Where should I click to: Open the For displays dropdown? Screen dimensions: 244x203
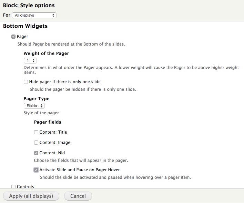(x=34, y=16)
